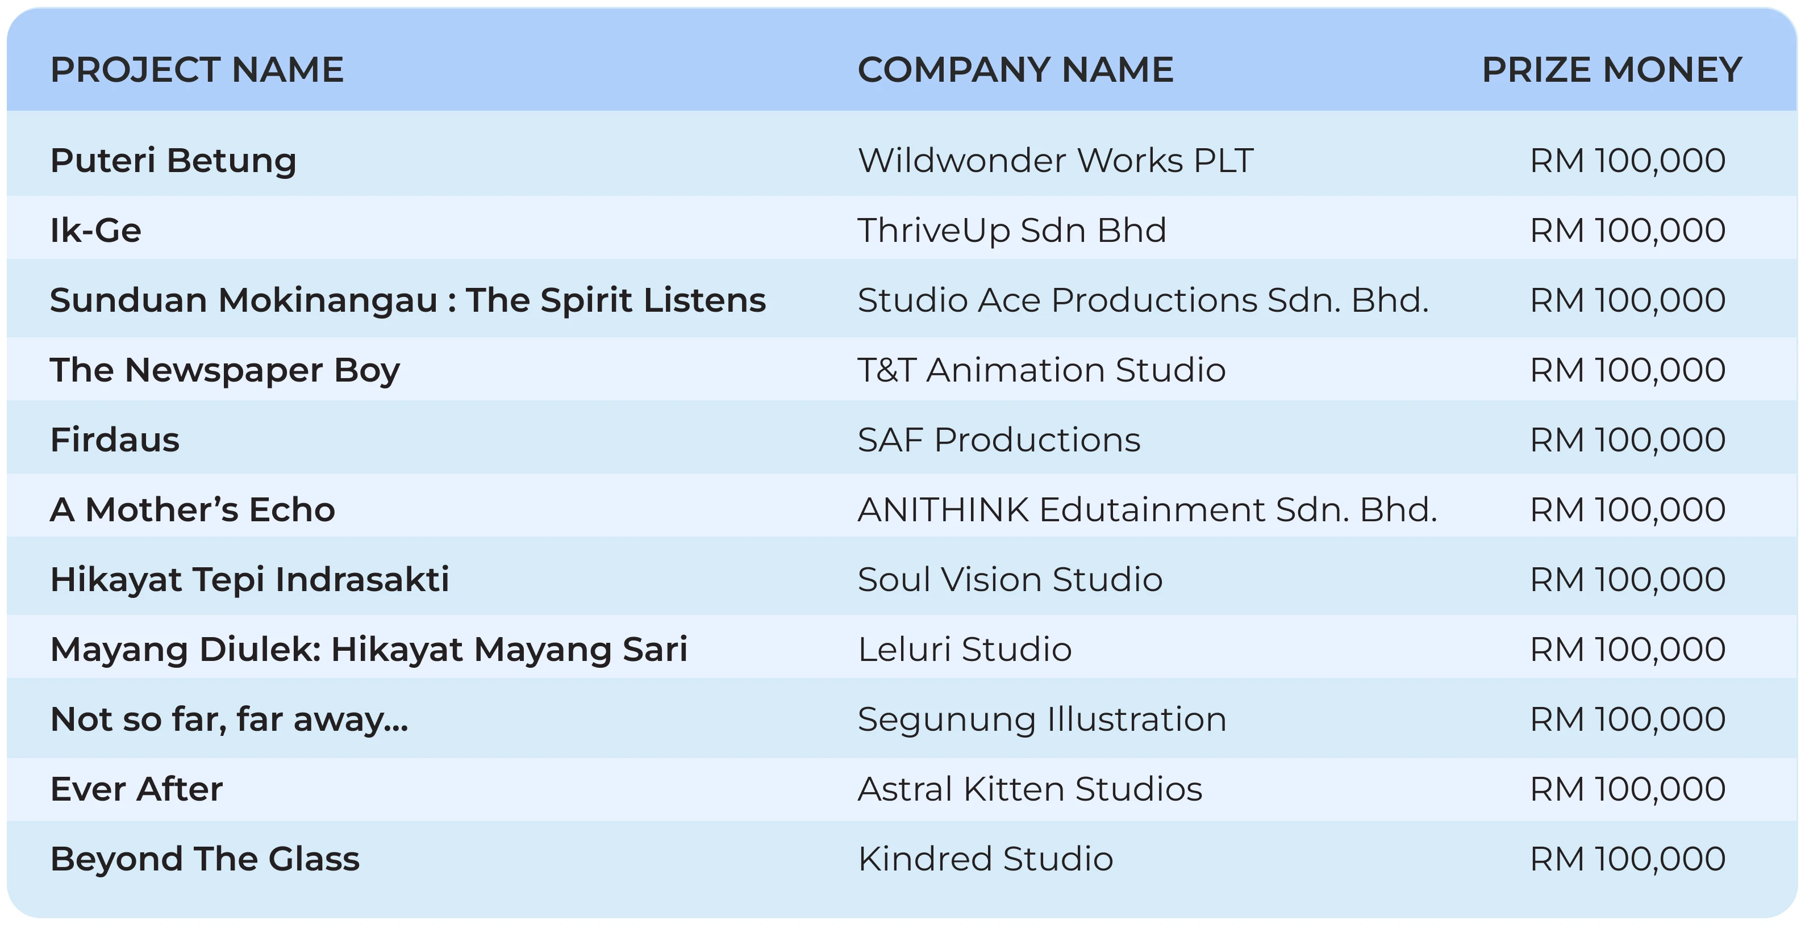This screenshot has height=925, width=1805.
Task: Click ANITHINK Edutainment Sdn. Bhd. company
Action: (1147, 510)
